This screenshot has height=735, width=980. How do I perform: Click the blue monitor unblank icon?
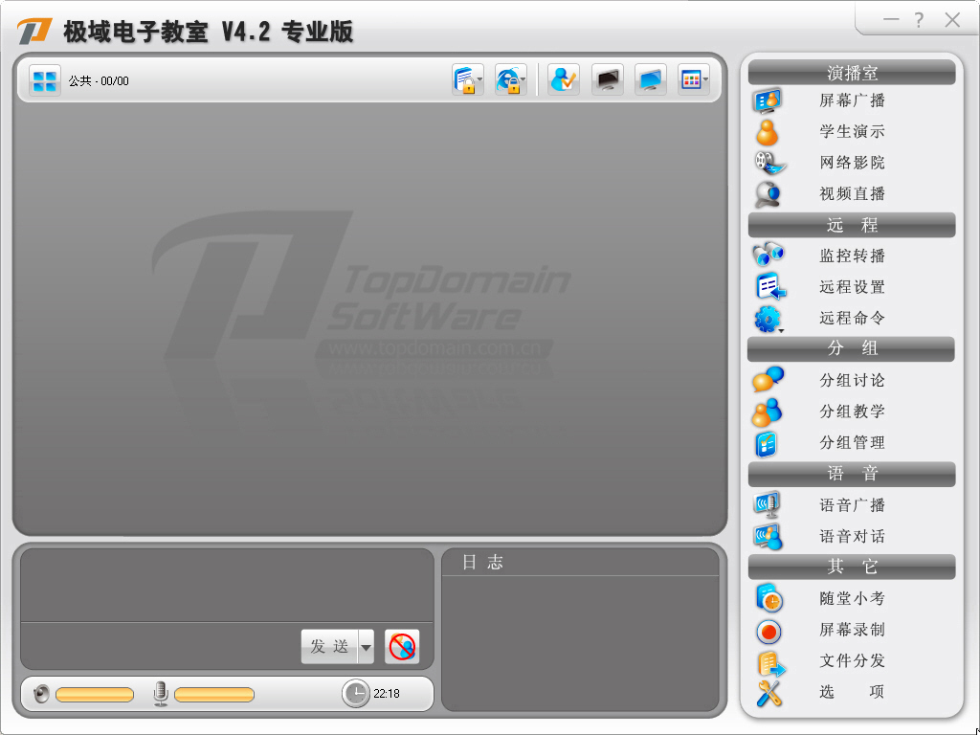point(650,80)
